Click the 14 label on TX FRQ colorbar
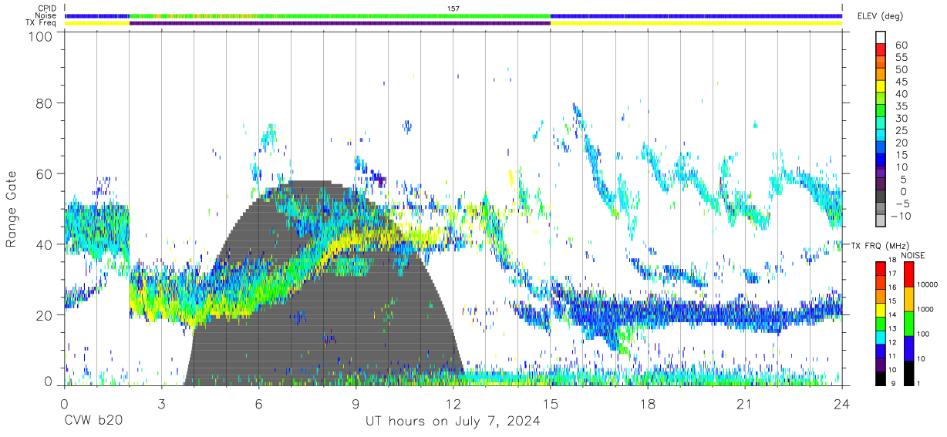 click(x=893, y=315)
